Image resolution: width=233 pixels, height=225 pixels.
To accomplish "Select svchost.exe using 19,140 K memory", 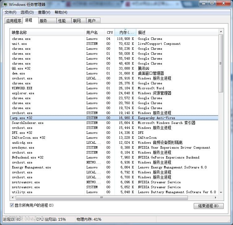I will click(x=114, y=113).
